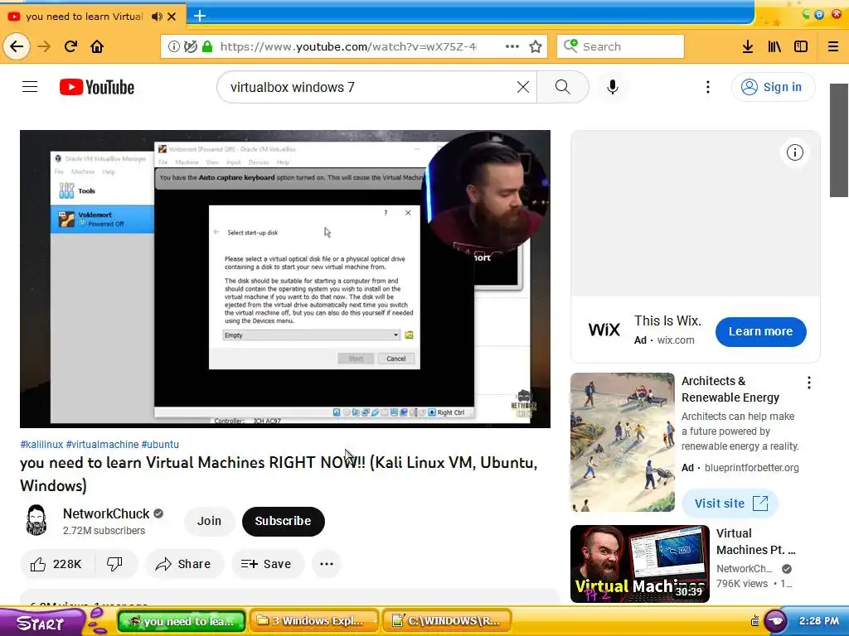Viewport: 849px width, 636px height.
Task: Reload the page with the refresh icon
Action: [70, 46]
